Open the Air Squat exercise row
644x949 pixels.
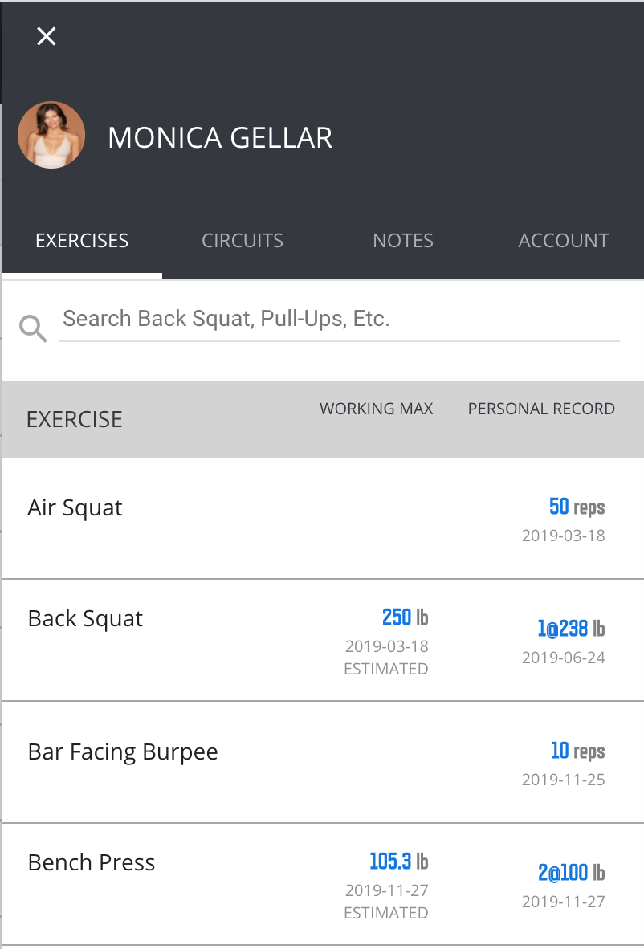pos(323,519)
